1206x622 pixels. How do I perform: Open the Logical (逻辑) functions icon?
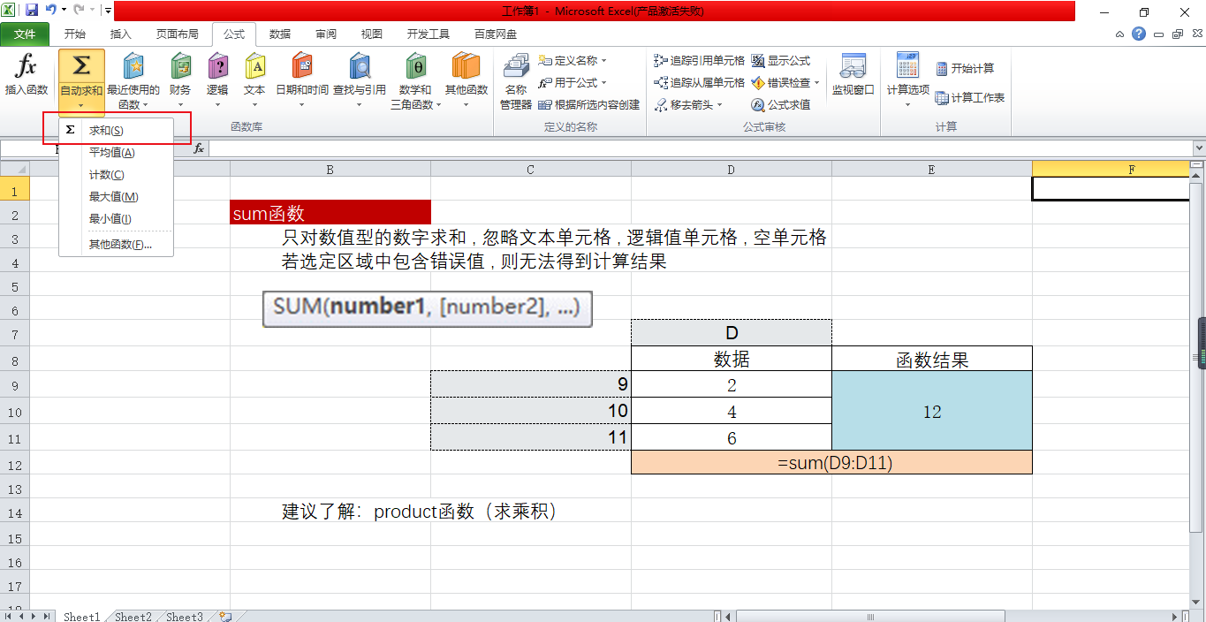(217, 67)
